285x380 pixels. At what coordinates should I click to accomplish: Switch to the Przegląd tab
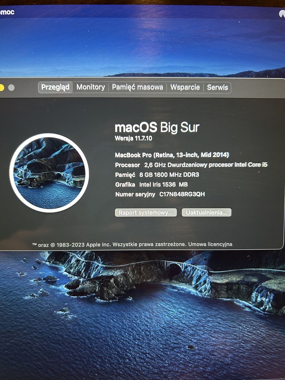point(55,87)
